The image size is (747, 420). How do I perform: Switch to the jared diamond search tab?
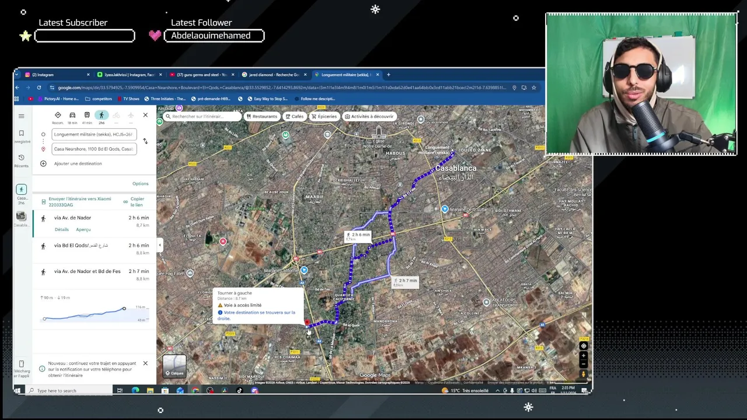tap(274, 75)
